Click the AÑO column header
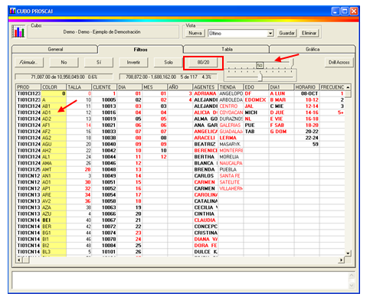 tap(180, 87)
